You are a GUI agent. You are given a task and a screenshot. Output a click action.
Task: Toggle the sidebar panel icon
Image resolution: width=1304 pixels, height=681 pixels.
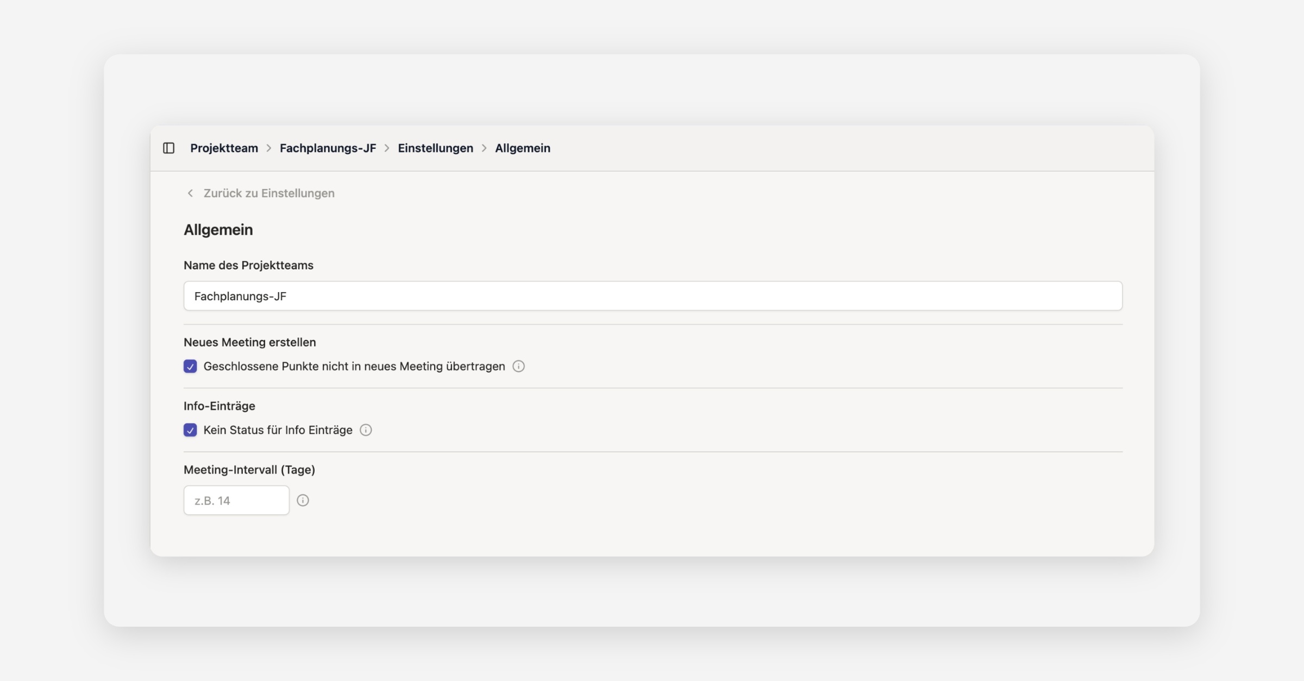pyautogui.click(x=168, y=148)
